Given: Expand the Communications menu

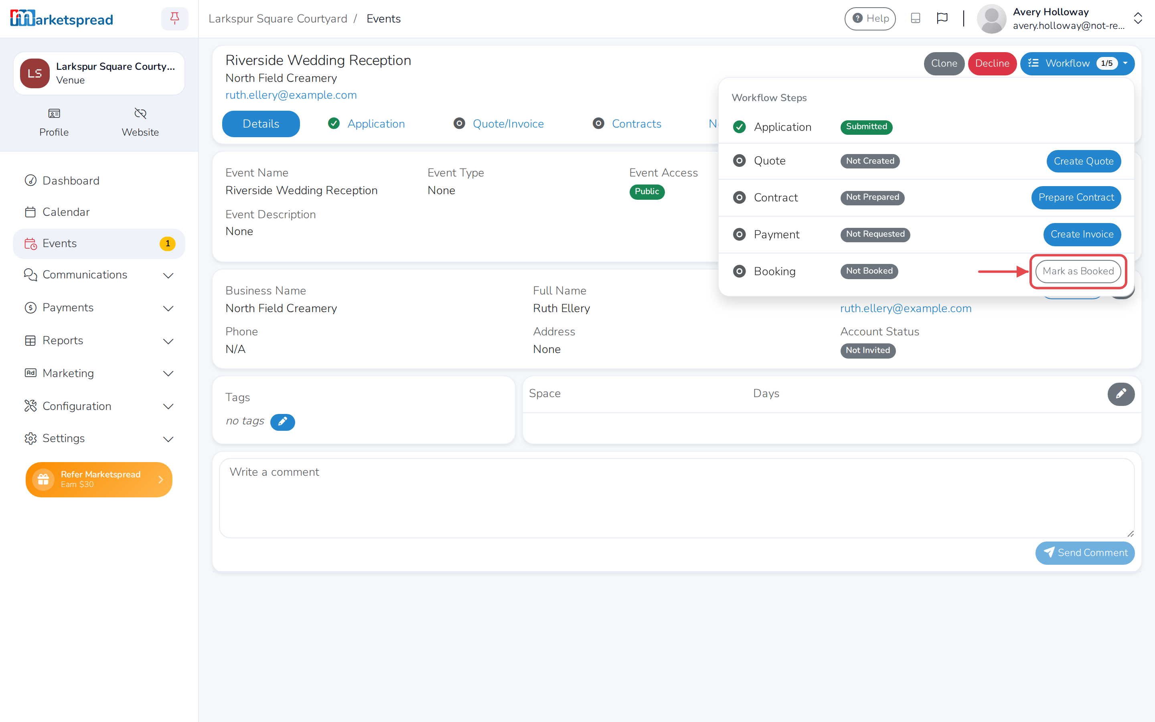Looking at the screenshot, I should 99,275.
